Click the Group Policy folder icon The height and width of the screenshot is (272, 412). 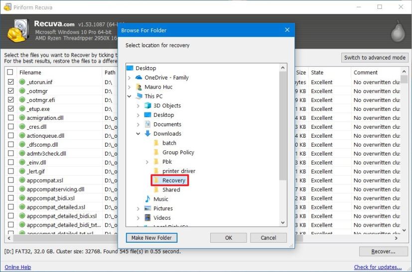156,152
